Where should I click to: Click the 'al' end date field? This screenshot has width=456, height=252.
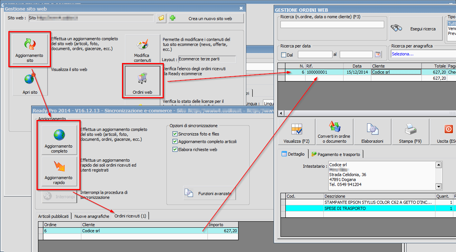(x=356, y=55)
